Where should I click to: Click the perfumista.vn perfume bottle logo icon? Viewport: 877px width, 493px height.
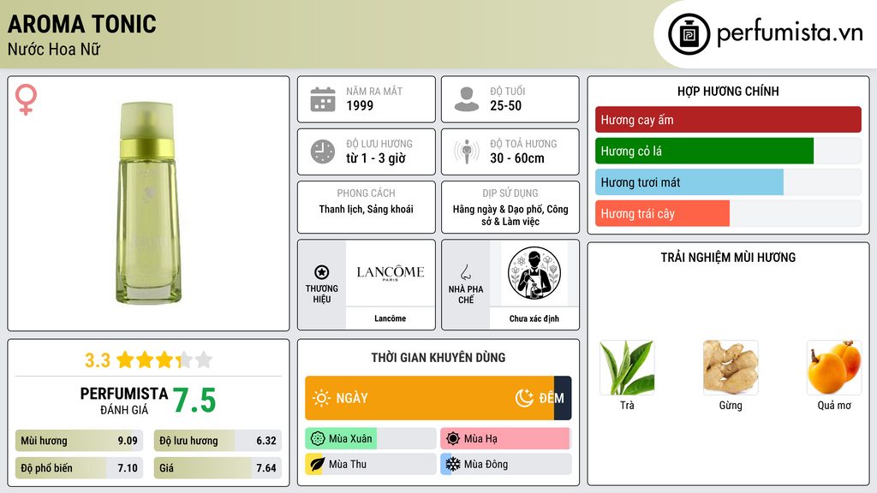click(689, 34)
